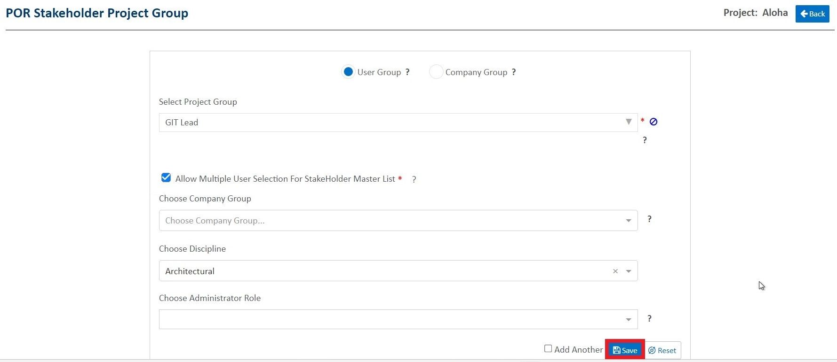
Task: Click the question mark below the prohibit icon
Action: [x=645, y=140]
